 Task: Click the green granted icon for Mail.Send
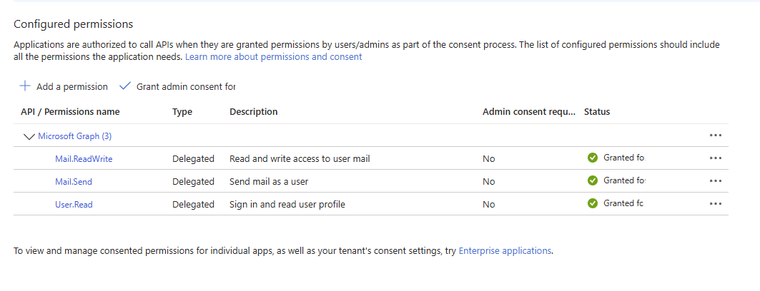592,180
